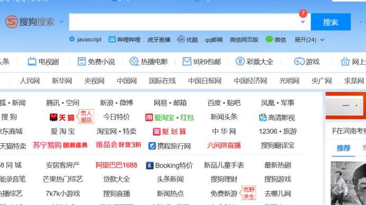The width and height of the screenshot is (366, 205).
Task: Click the blue 搜索 button
Action: 331,22
